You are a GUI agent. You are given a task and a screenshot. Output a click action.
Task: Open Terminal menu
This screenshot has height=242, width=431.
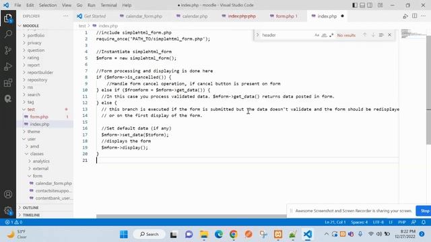(x=108, y=5)
